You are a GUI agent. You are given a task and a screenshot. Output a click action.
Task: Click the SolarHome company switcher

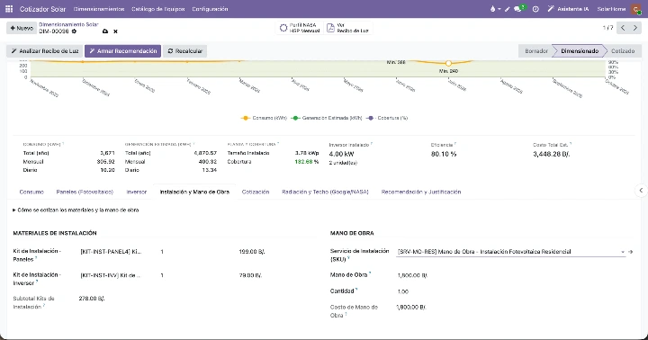click(x=611, y=9)
